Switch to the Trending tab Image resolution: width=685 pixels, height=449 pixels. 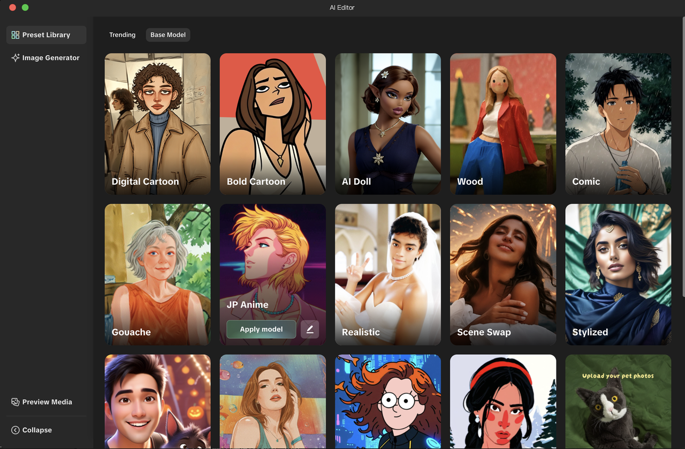(x=123, y=35)
